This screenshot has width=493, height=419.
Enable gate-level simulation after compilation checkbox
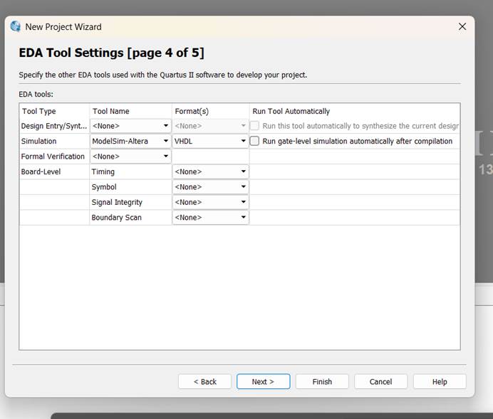(254, 141)
